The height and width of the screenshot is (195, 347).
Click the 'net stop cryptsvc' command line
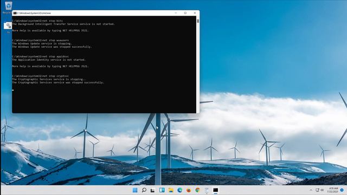41,76
